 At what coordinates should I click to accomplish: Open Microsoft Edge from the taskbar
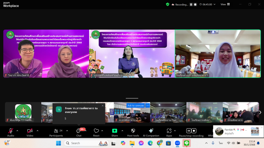[x=150, y=143]
